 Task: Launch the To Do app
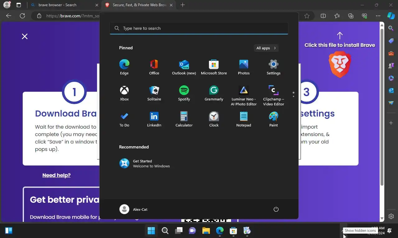click(x=124, y=119)
